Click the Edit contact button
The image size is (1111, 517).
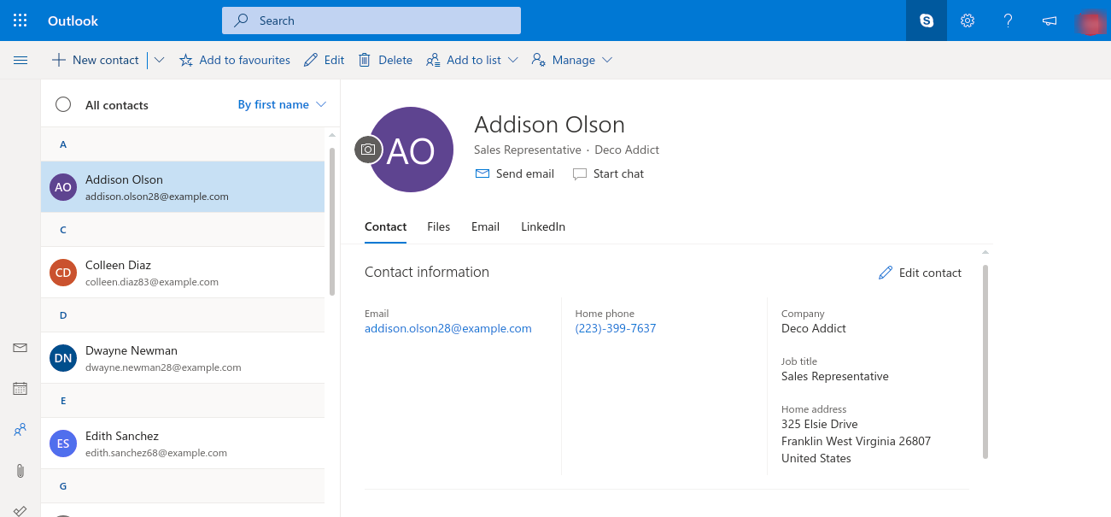[x=920, y=273]
